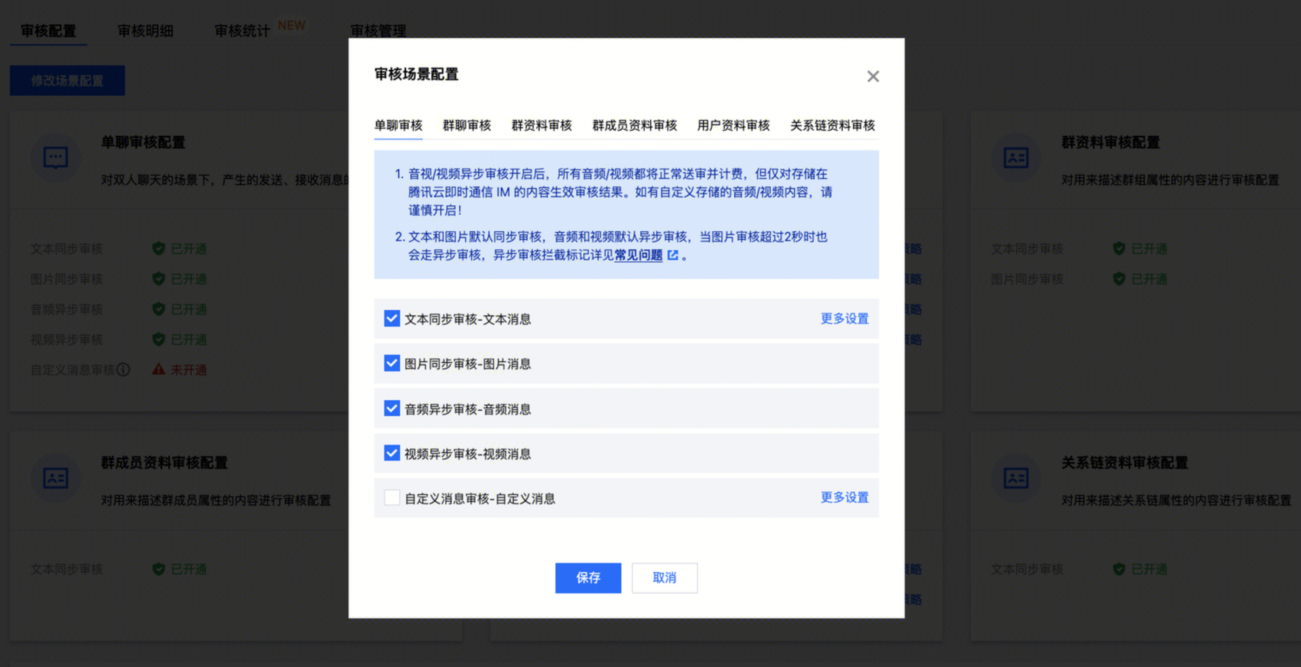Close the 审核场景配置 dialog
This screenshot has height=667, width=1301.
point(873,76)
